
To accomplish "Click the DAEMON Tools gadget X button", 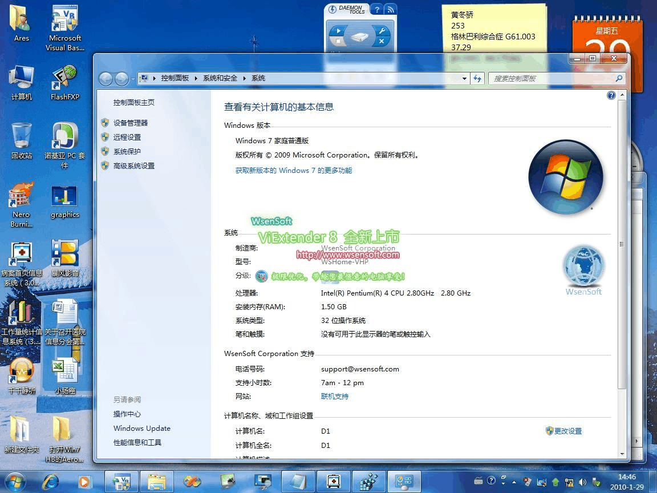I will [382, 41].
